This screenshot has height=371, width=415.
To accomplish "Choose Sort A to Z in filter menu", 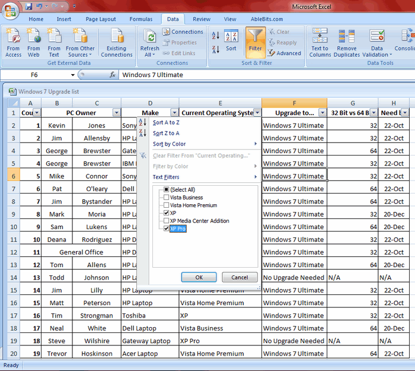I will click(166, 122).
